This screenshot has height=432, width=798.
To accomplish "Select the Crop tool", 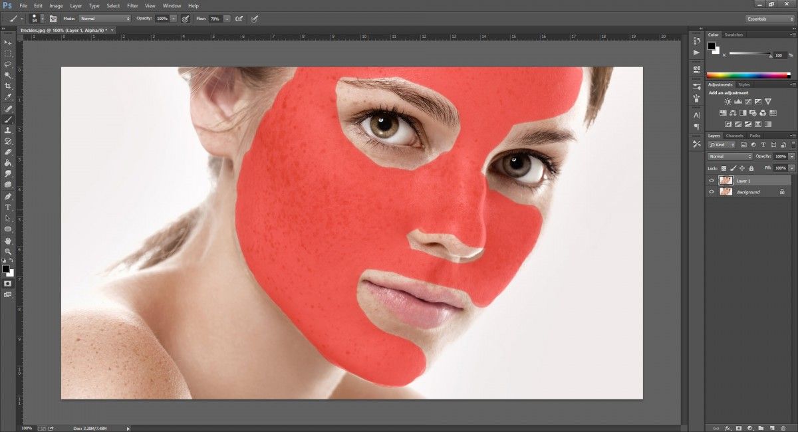I will point(8,86).
